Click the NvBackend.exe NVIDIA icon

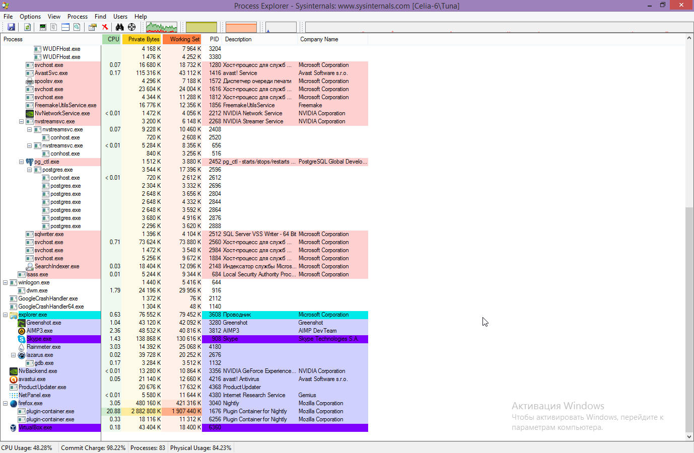tap(14, 371)
